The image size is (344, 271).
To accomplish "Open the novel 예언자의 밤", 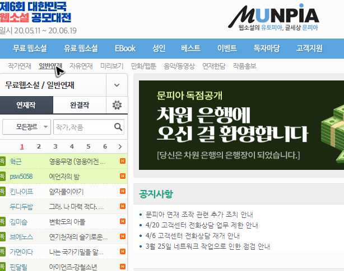I will 64,177.
